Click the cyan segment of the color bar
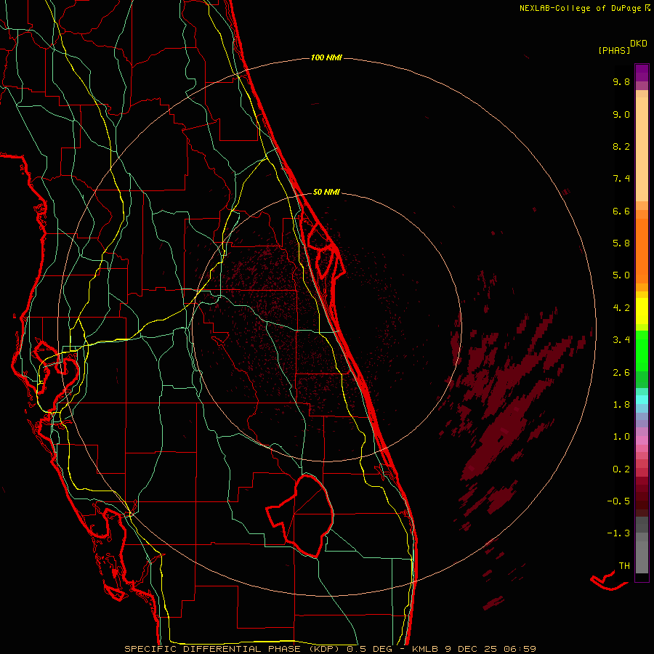 [642, 400]
